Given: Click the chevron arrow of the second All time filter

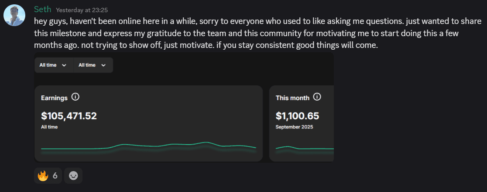Looking at the screenshot, I should tap(103, 65).
